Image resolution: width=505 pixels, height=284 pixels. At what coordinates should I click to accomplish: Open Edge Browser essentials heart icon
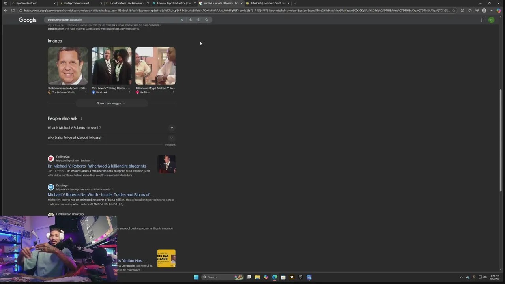click(x=477, y=11)
